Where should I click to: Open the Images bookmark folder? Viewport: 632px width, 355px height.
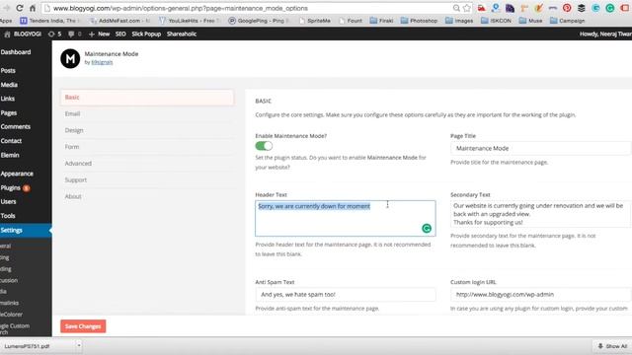click(459, 21)
